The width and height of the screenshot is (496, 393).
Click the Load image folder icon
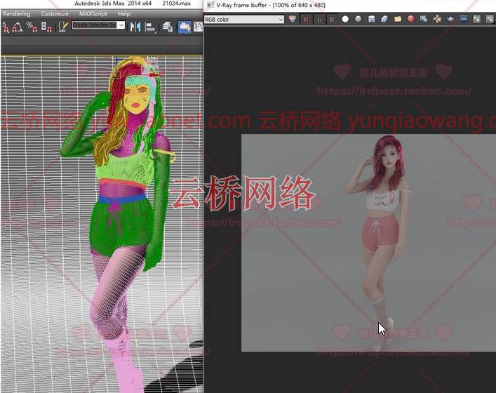tap(398, 20)
